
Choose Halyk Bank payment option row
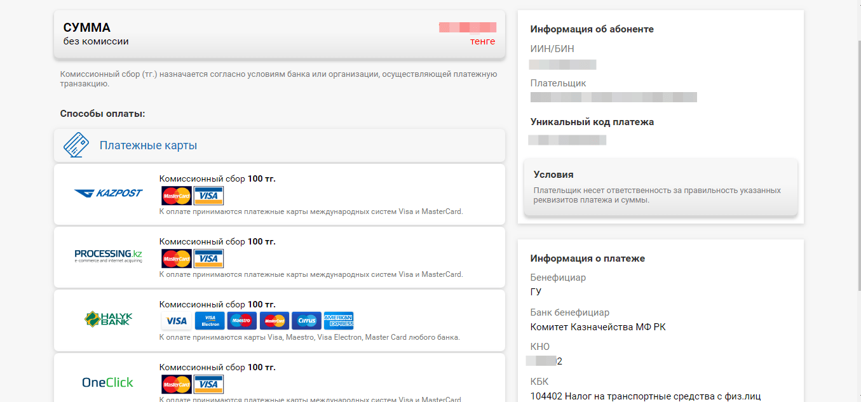coord(280,321)
